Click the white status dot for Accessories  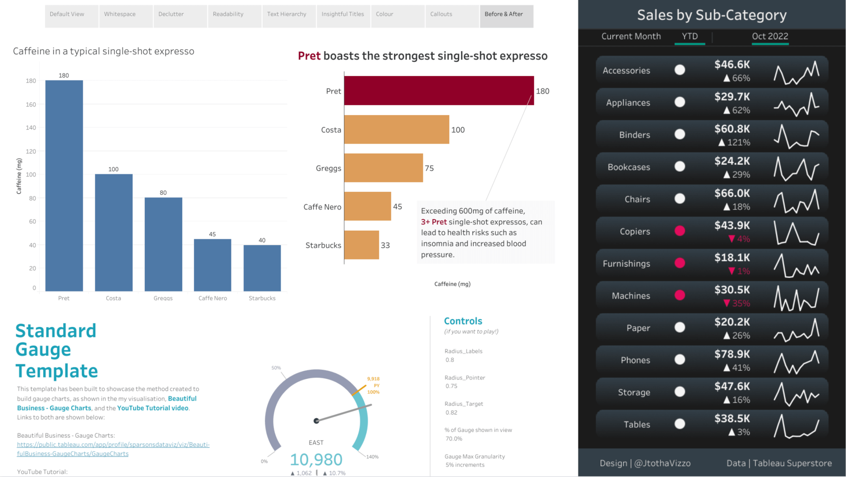(x=680, y=70)
